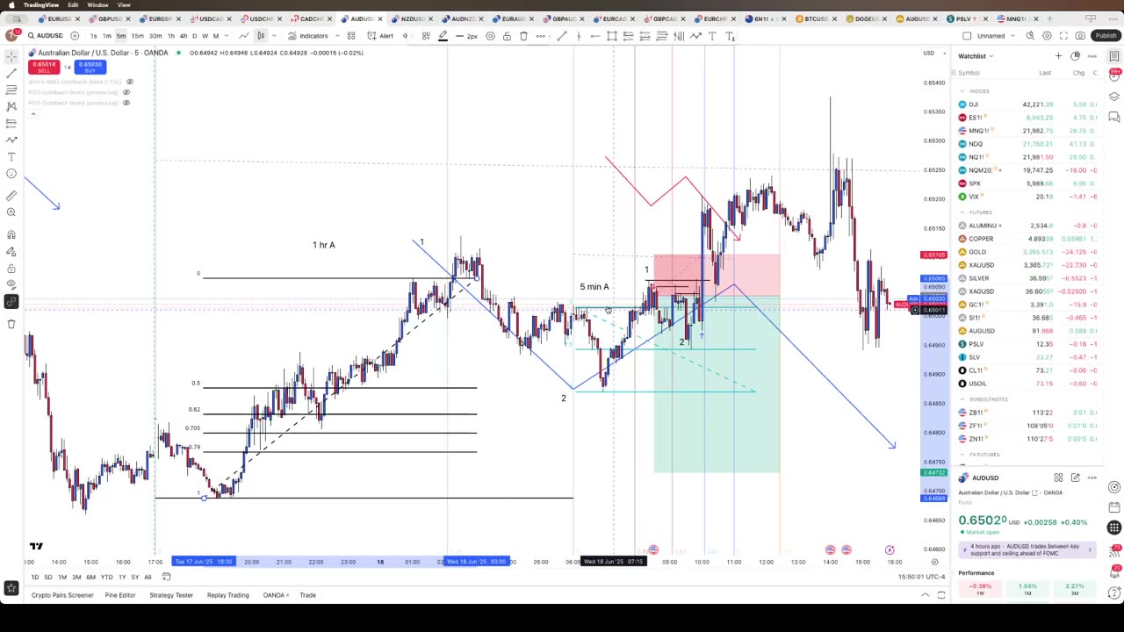The height and width of the screenshot is (632, 1124).
Task: Toggle visibility of AMD-Goldbach indicator
Action: (128, 82)
